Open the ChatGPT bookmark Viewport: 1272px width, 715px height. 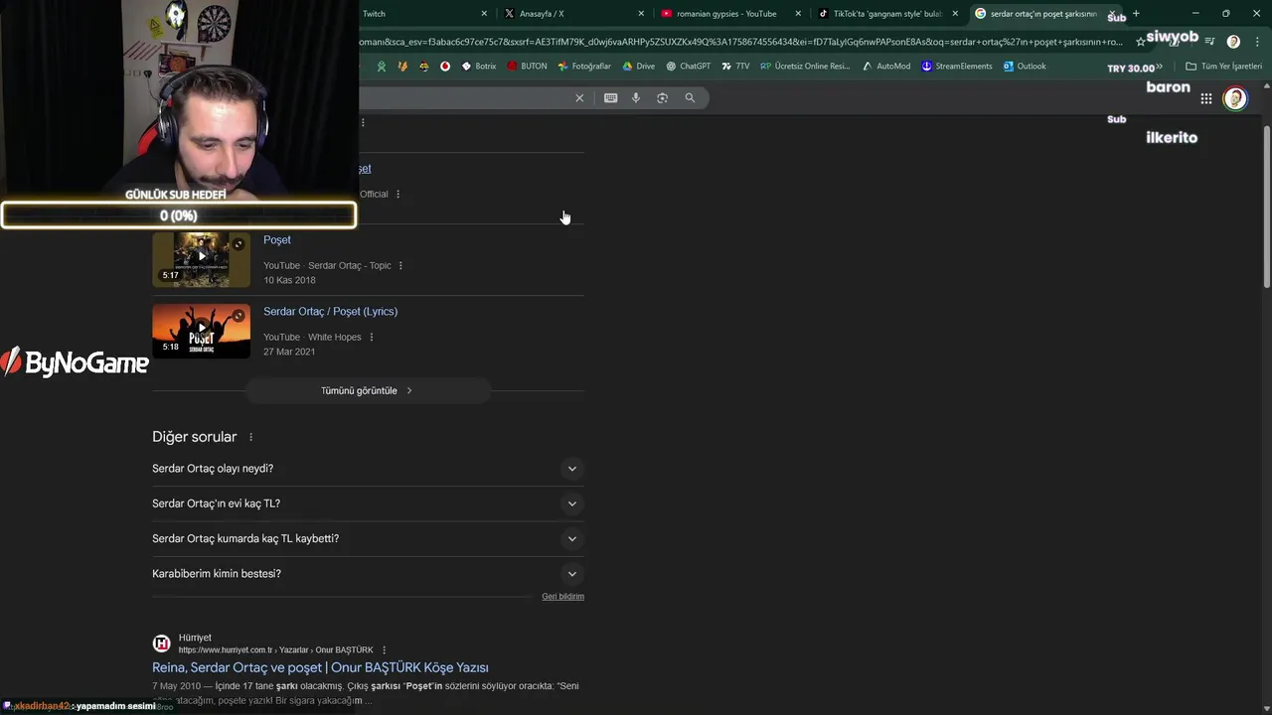tap(689, 67)
